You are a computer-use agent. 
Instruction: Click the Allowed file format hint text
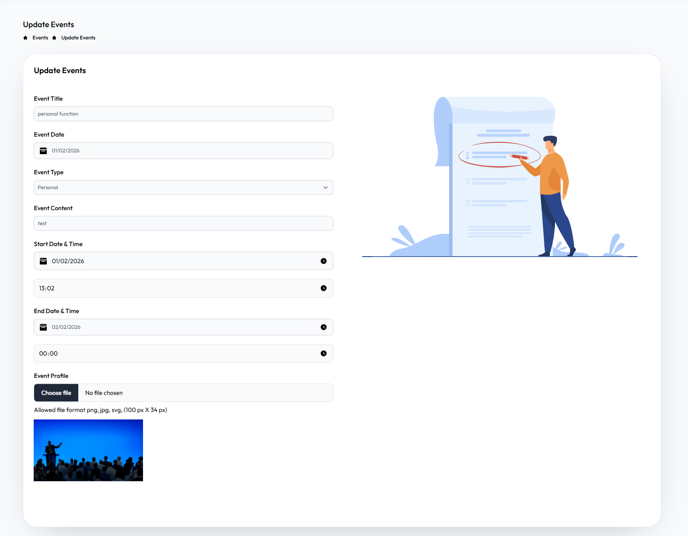[101, 410]
